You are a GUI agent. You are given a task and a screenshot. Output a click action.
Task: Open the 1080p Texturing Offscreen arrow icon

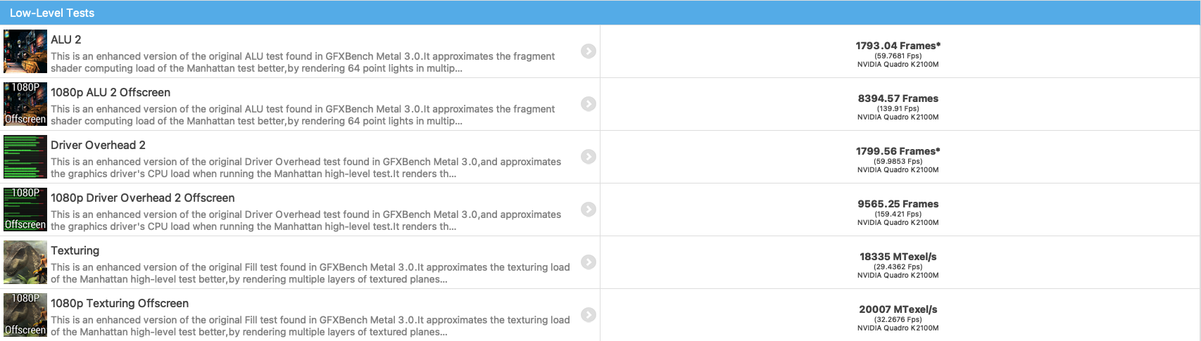coord(589,315)
